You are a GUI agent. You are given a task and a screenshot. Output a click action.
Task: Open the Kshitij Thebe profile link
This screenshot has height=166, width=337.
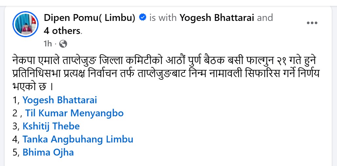51,126
